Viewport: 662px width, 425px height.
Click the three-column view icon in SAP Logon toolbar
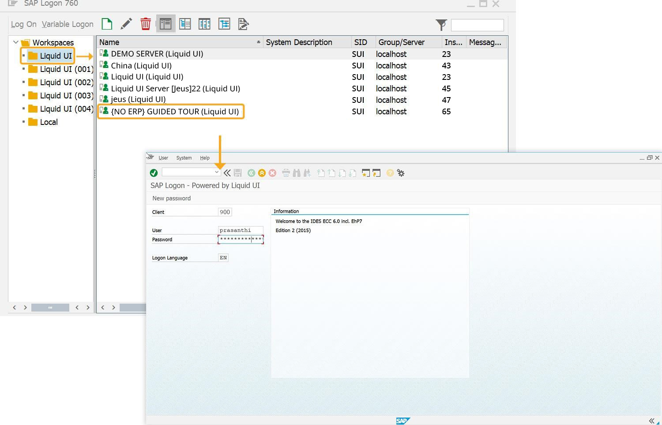204,24
